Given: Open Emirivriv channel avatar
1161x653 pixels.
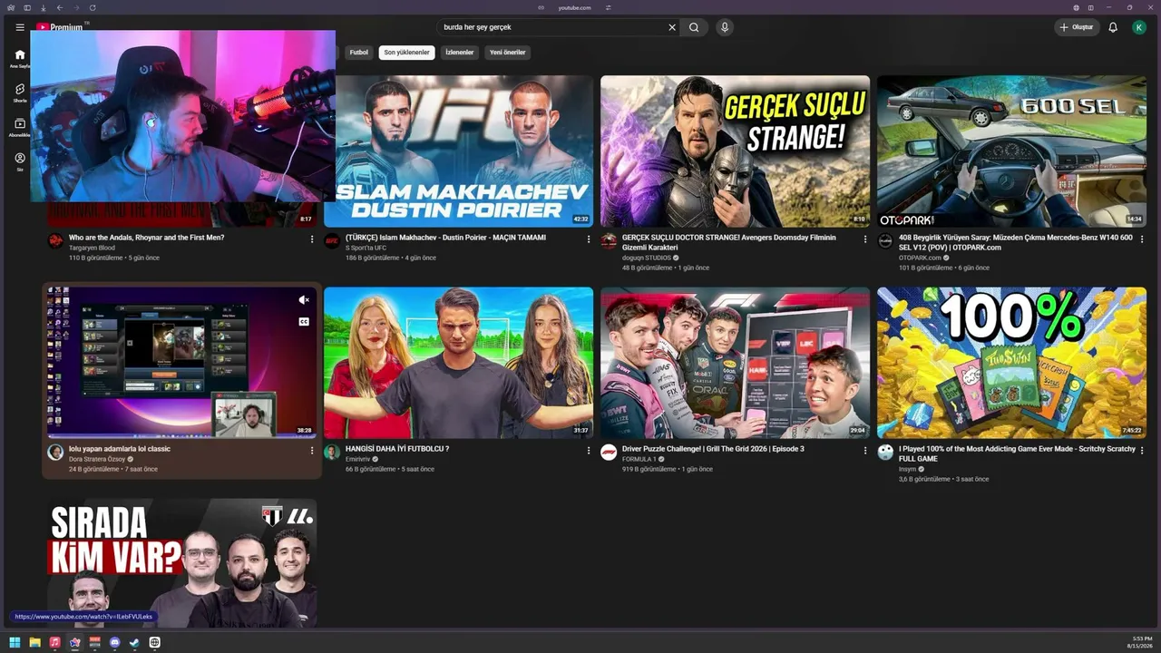Looking at the screenshot, I should [x=332, y=453].
